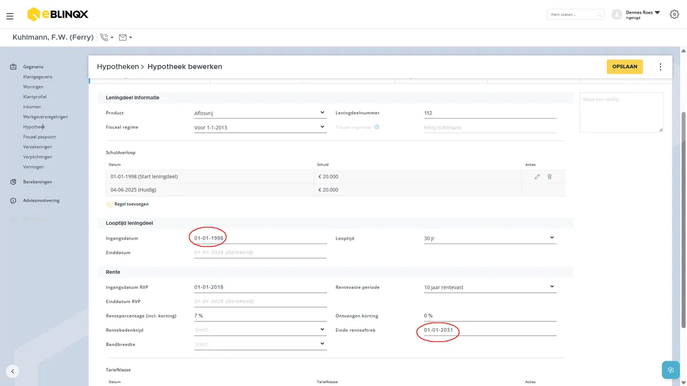Click the Ingangsdatum field showing 01-01-1998
The image size is (687, 386).
point(260,238)
